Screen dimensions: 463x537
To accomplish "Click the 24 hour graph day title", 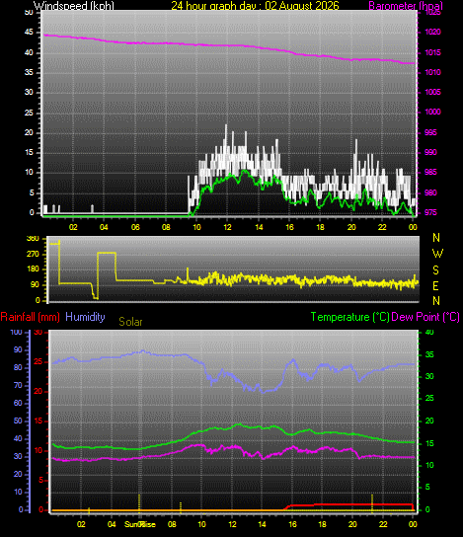I will [x=255, y=5].
